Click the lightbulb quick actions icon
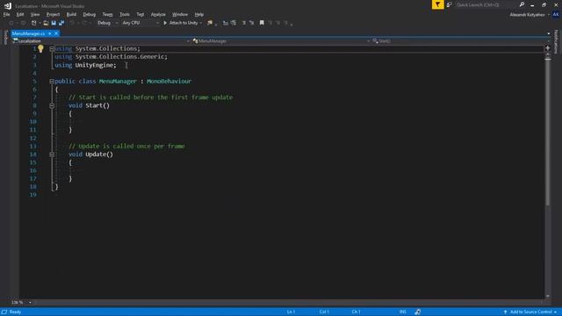Viewport: 562px width, 316px height. coord(40,49)
